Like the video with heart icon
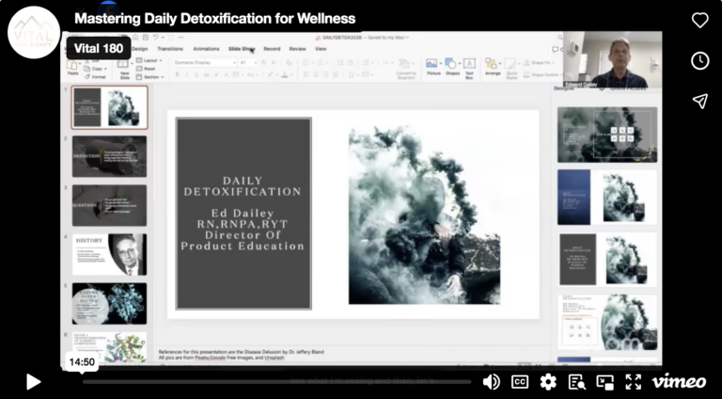 [x=699, y=21]
